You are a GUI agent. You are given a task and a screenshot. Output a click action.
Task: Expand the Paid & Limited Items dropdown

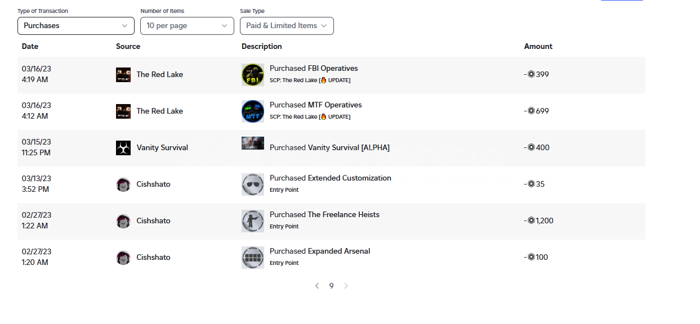[x=287, y=26]
